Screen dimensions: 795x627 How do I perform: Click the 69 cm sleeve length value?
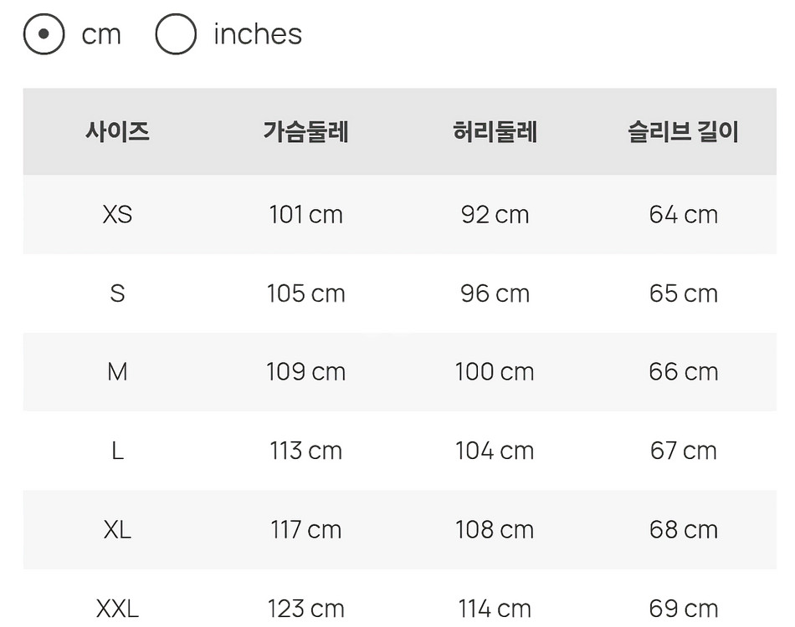[683, 609]
